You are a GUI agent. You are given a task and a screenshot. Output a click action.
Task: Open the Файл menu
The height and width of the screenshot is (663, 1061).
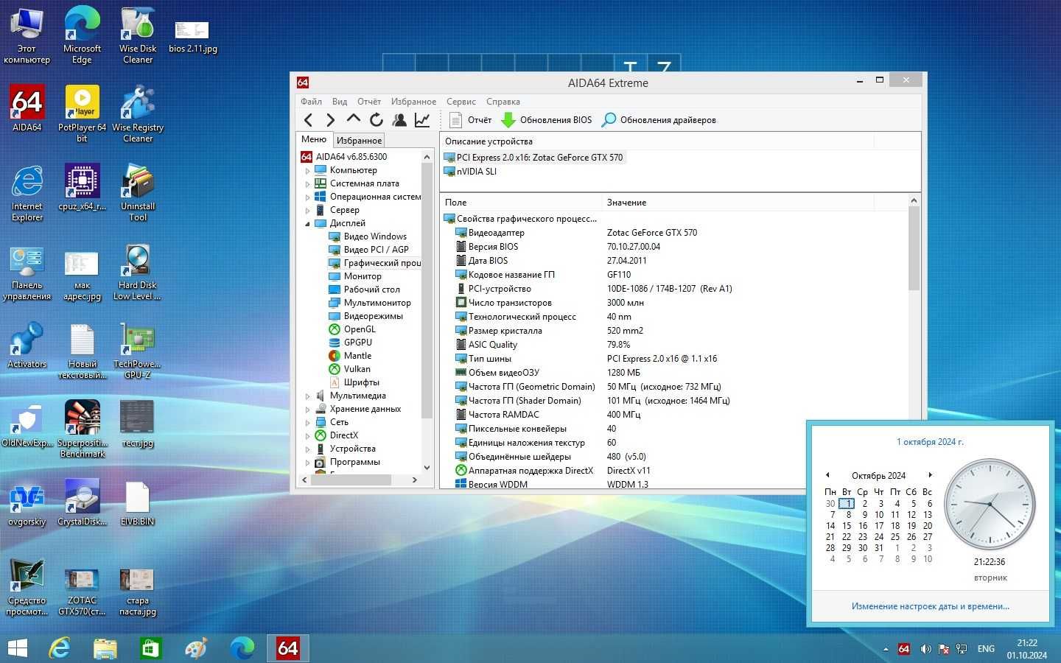click(x=311, y=102)
